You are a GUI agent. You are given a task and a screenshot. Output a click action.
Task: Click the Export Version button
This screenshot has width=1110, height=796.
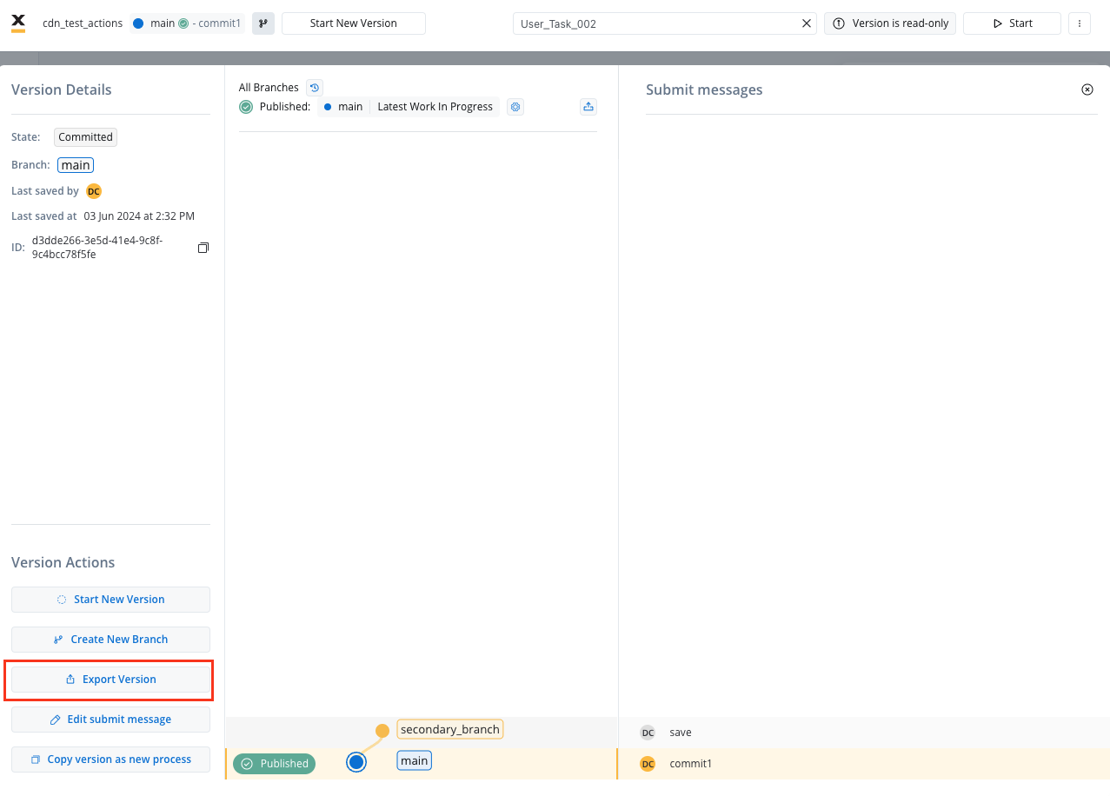[x=110, y=680]
